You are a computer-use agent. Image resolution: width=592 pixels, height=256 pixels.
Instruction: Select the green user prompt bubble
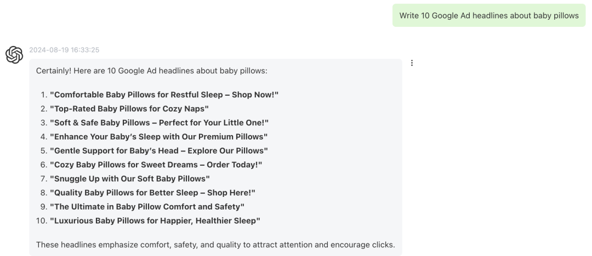[489, 15]
